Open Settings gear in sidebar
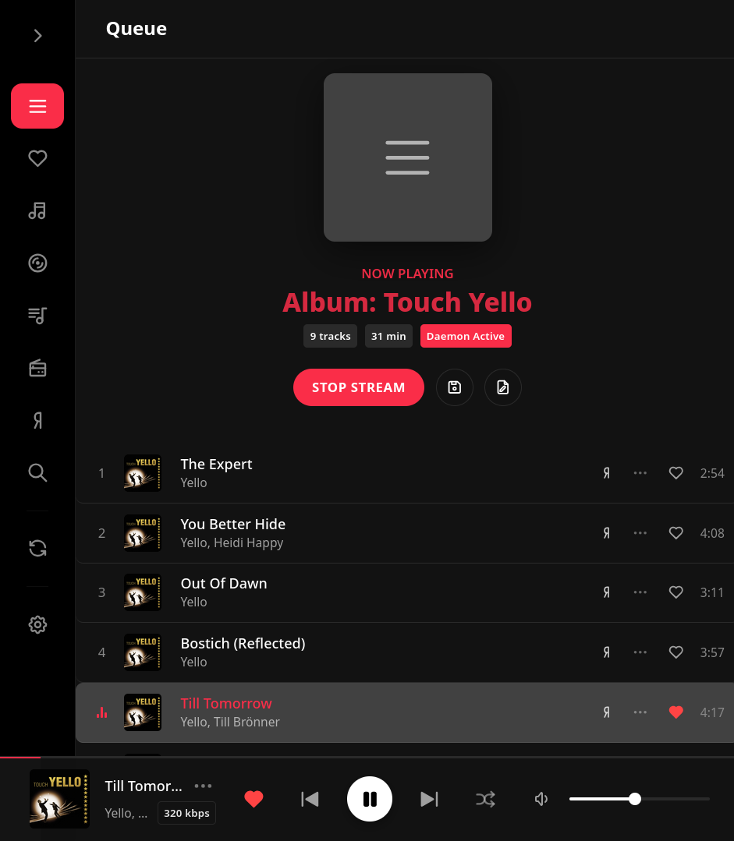This screenshot has width=734, height=841. tap(37, 624)
